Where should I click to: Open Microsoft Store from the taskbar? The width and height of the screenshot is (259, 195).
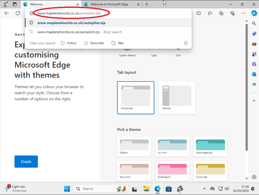click(169, 189)
